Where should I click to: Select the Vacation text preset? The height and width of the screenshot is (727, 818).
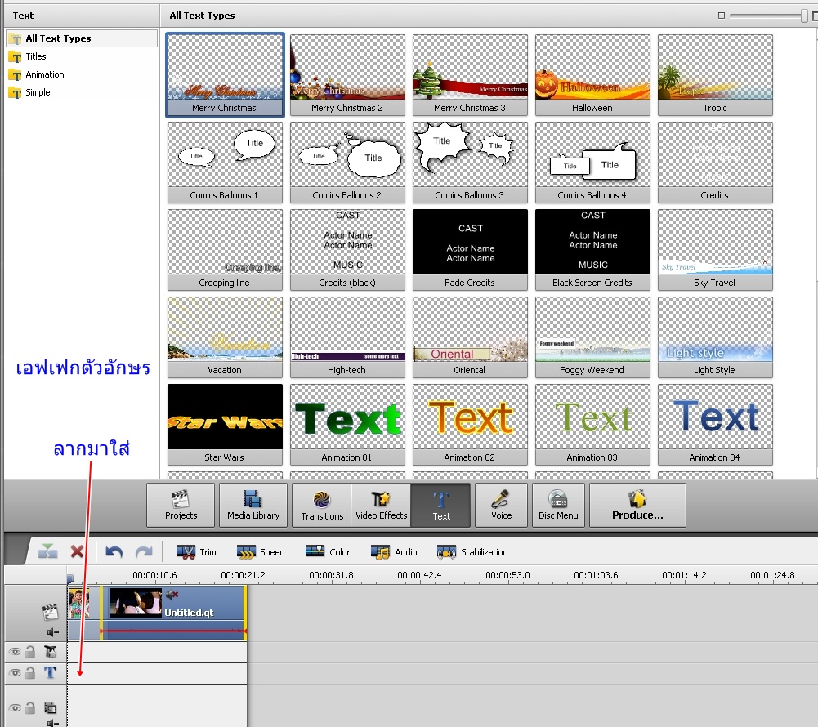pyautogui.click(x=225, y=337)
